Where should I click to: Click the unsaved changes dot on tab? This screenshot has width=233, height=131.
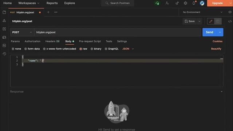pyautogui.click(x=40, y=12)
